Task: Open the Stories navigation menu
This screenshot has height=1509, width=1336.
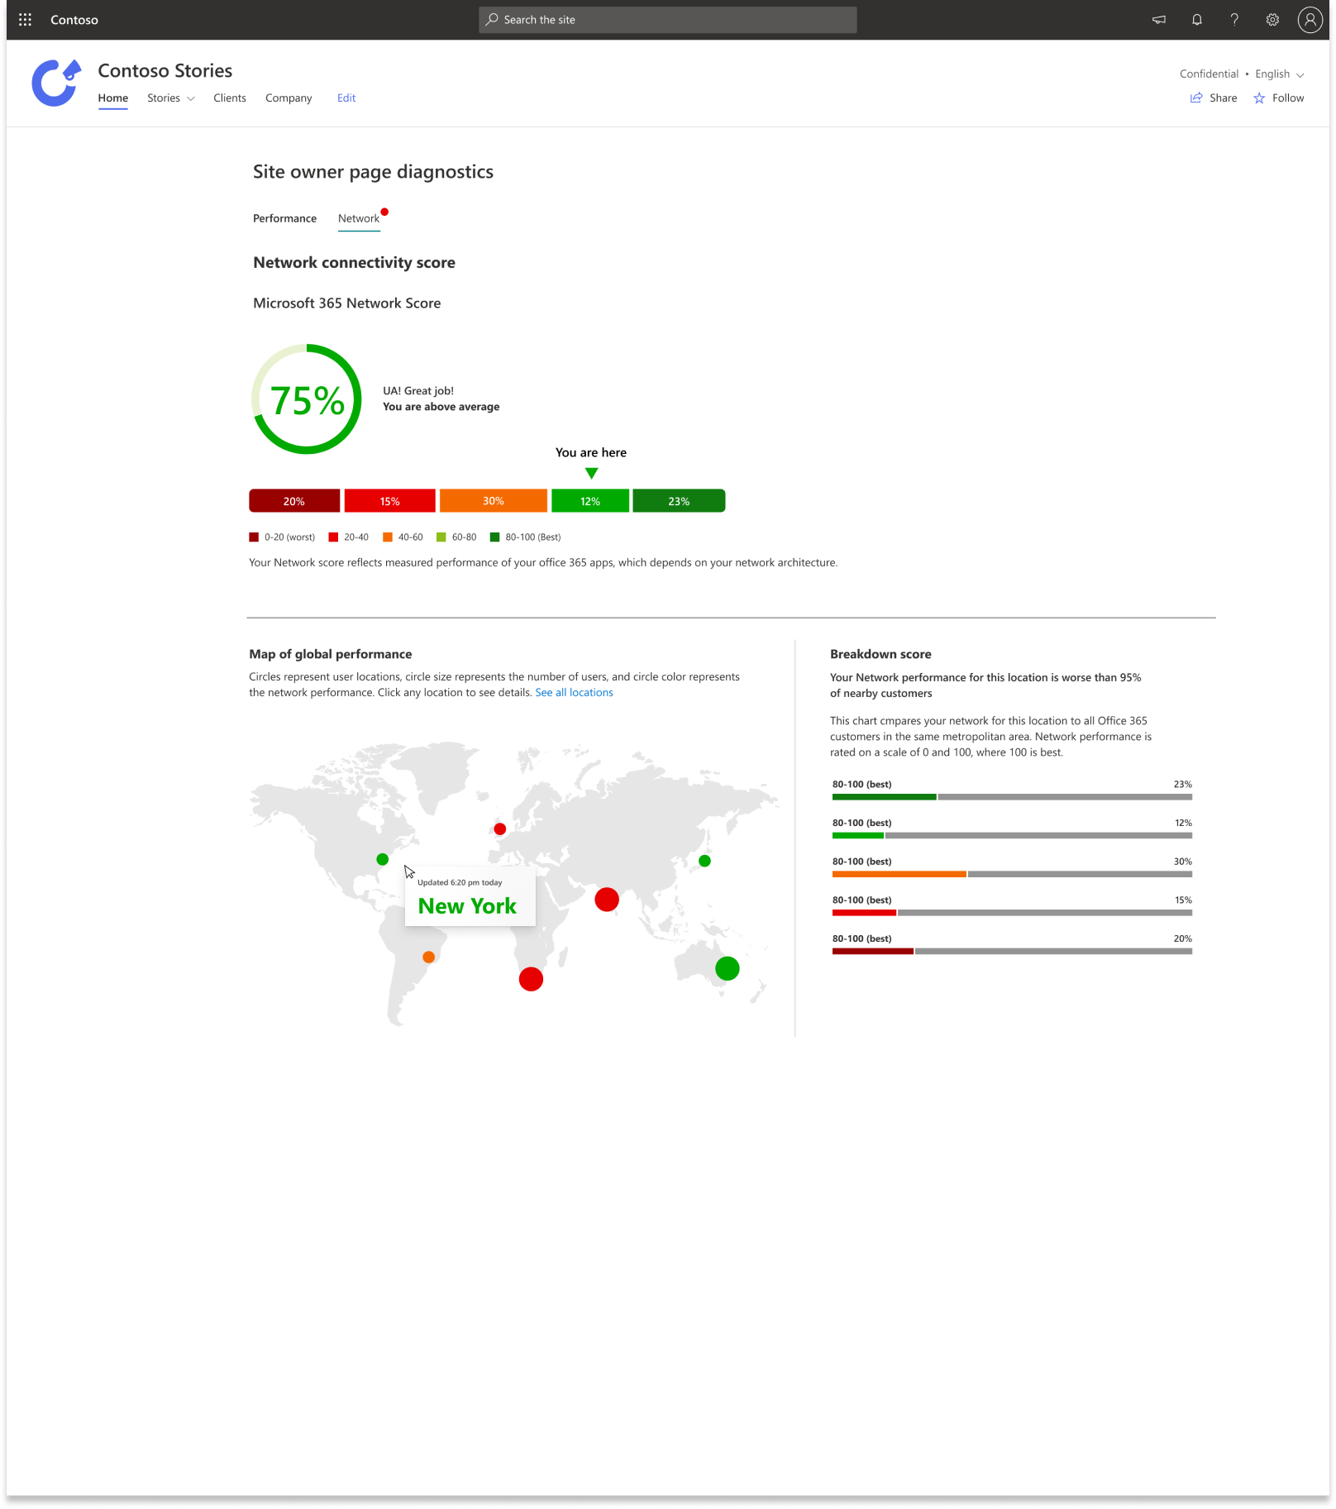Action: pos(164,98)
